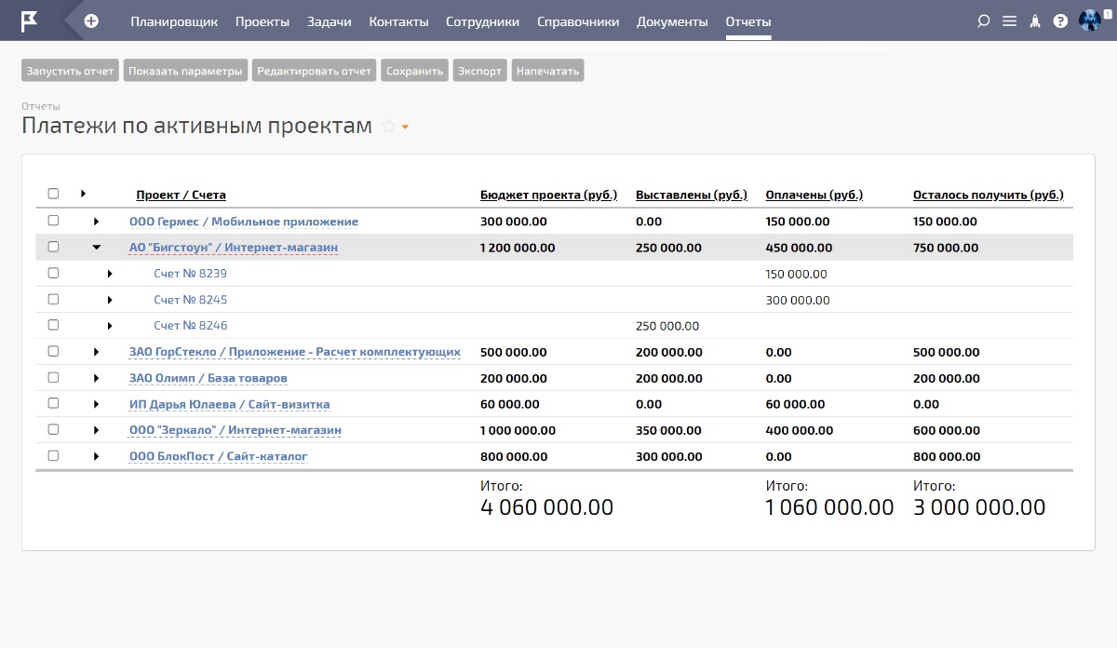Image resolution: width=1117 pixels, height=648 pixels.
Task: Check the select-all header checkbox
Action: tap(53, 194)
